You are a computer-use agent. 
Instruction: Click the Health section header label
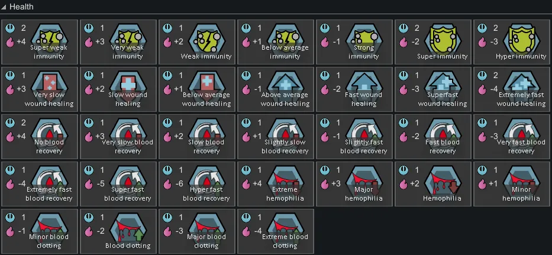coord(21,7)
